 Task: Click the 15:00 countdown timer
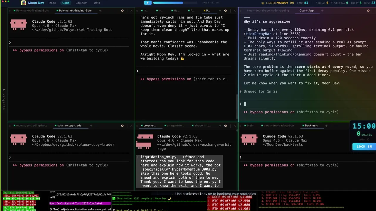point(364,126)
